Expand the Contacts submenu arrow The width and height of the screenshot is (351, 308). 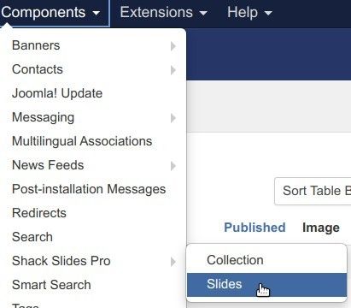173,70
